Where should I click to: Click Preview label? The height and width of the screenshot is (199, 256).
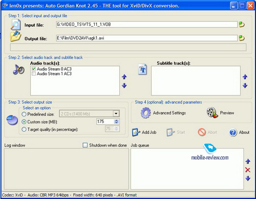click(227, 113)
